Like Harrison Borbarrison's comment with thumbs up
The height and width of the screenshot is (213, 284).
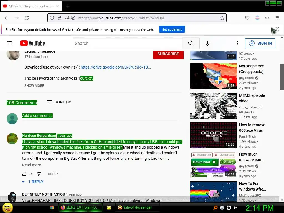(x=24, y=174)
